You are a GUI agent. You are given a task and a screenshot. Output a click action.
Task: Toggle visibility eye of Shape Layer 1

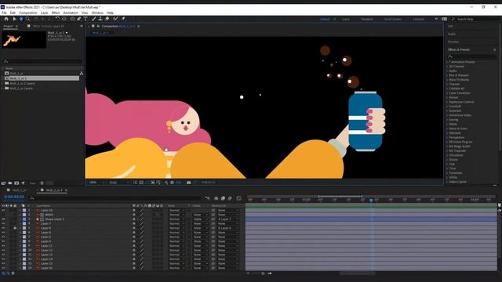pos(3,219)
